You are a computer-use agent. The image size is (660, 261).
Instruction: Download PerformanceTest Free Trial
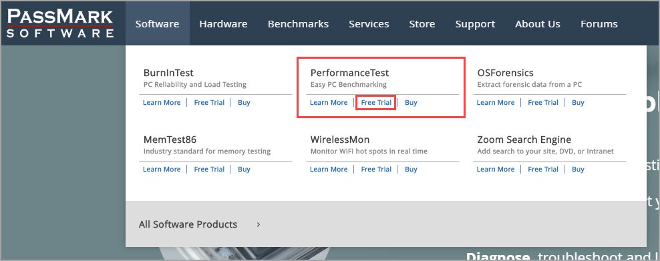click(x=376, y=103)
